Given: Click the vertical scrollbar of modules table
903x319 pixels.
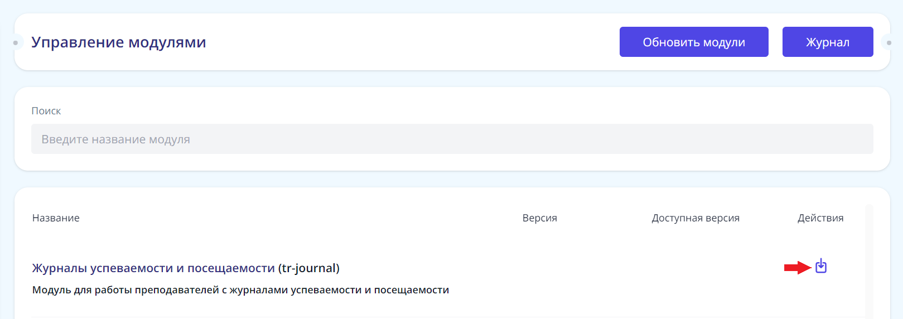Looking at the screenshot, I should click(868, 262).
